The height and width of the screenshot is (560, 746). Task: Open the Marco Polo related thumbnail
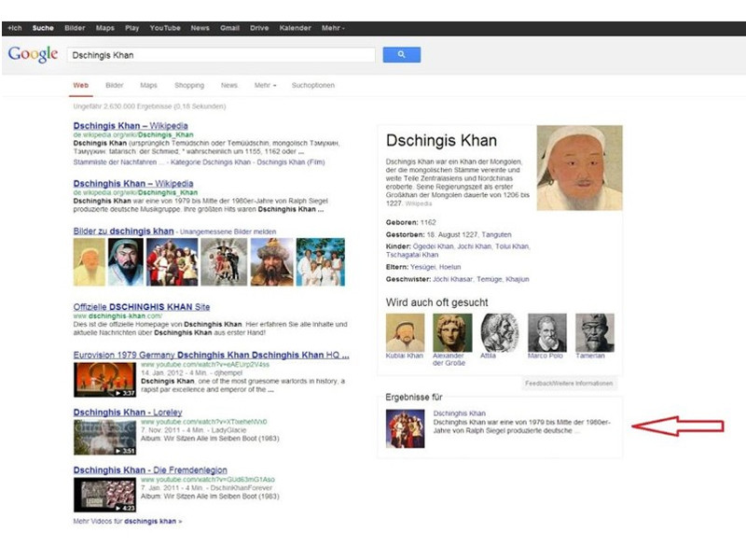(547, 332)
